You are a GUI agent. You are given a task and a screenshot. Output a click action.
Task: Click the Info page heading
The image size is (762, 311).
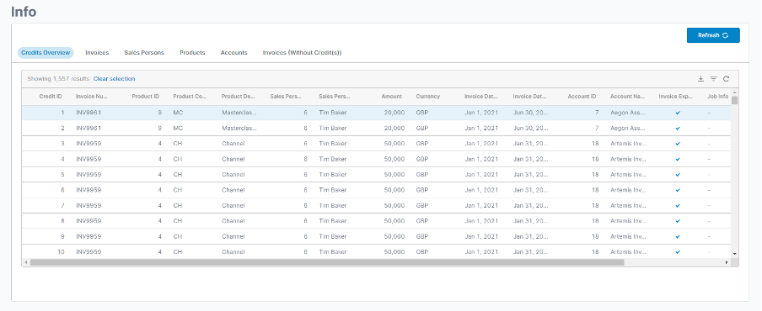pyautogui.click(x=24, y=12)
